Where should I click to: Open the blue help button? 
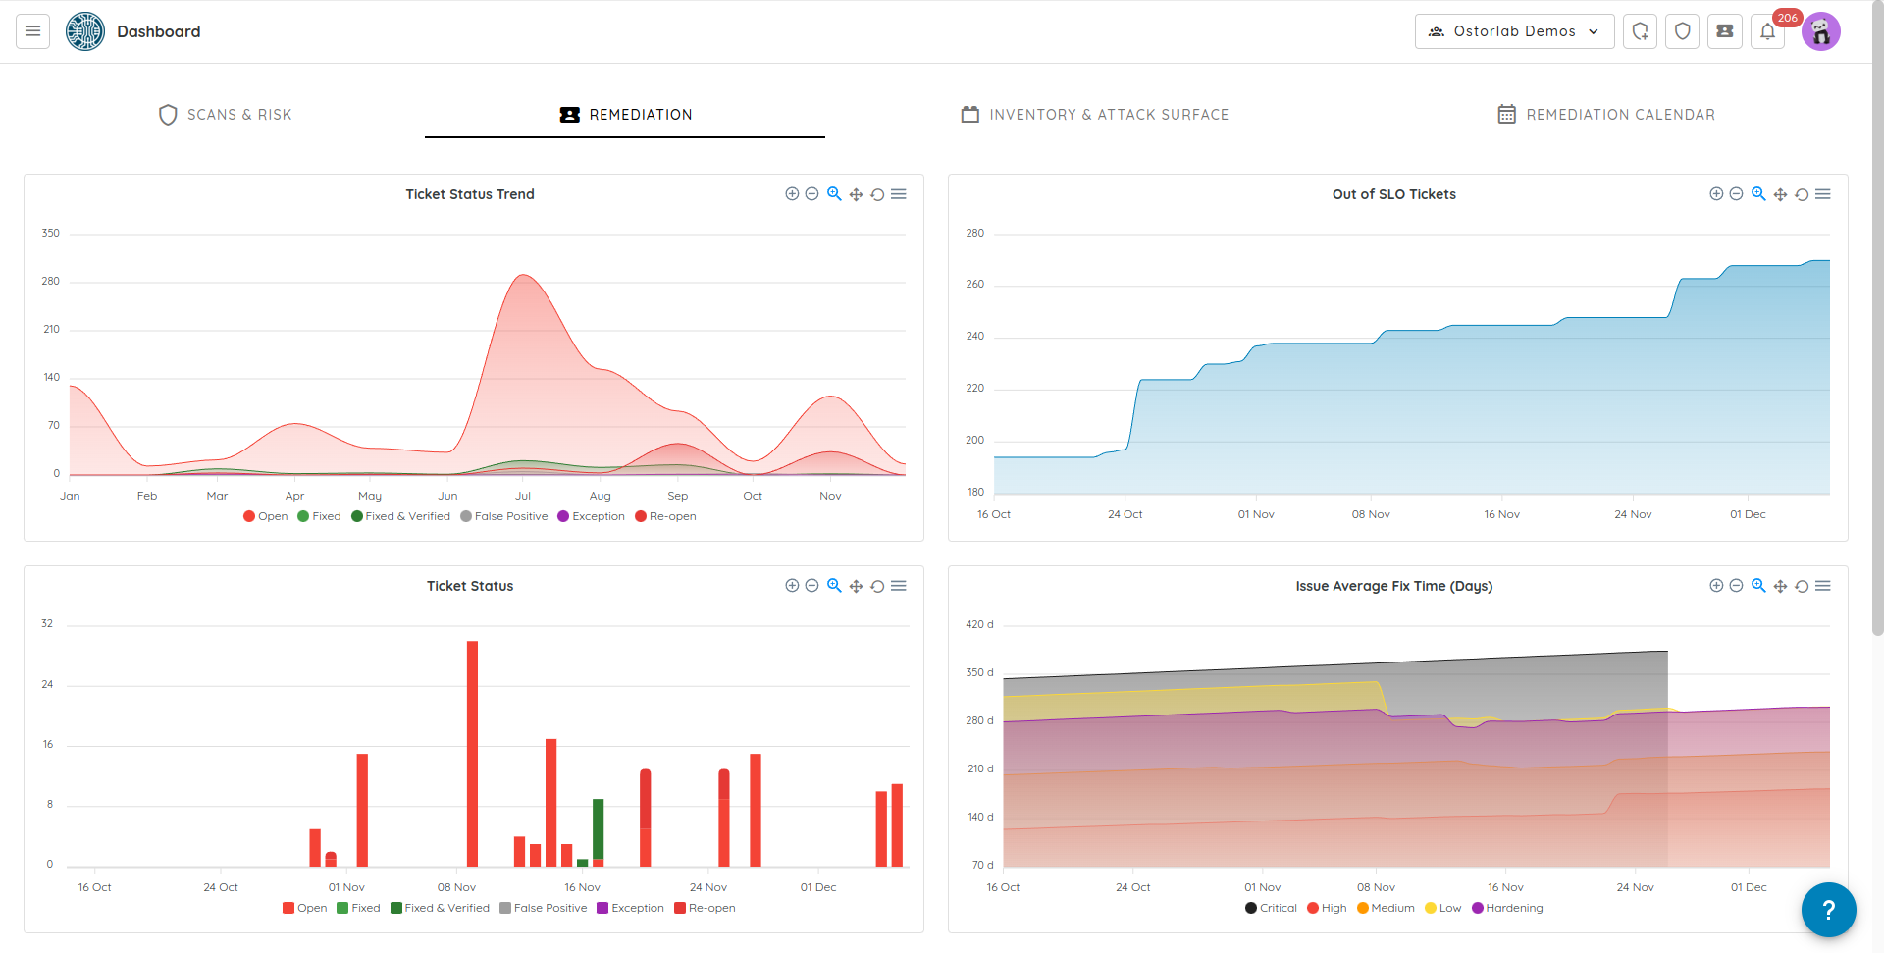tap(1828, 910)
